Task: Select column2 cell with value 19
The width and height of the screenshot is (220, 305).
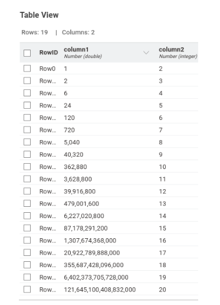Action: pyautogui.click(x=162, y=277)
